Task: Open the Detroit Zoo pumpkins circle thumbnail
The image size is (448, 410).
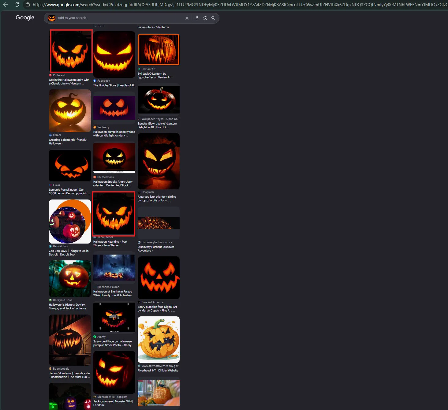Action: pyautogui.click(x=70, y=222)
